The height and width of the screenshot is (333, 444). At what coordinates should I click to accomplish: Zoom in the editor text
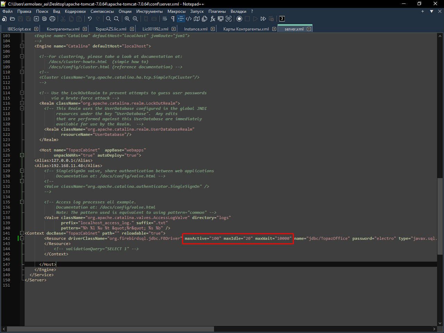(127, 19)
